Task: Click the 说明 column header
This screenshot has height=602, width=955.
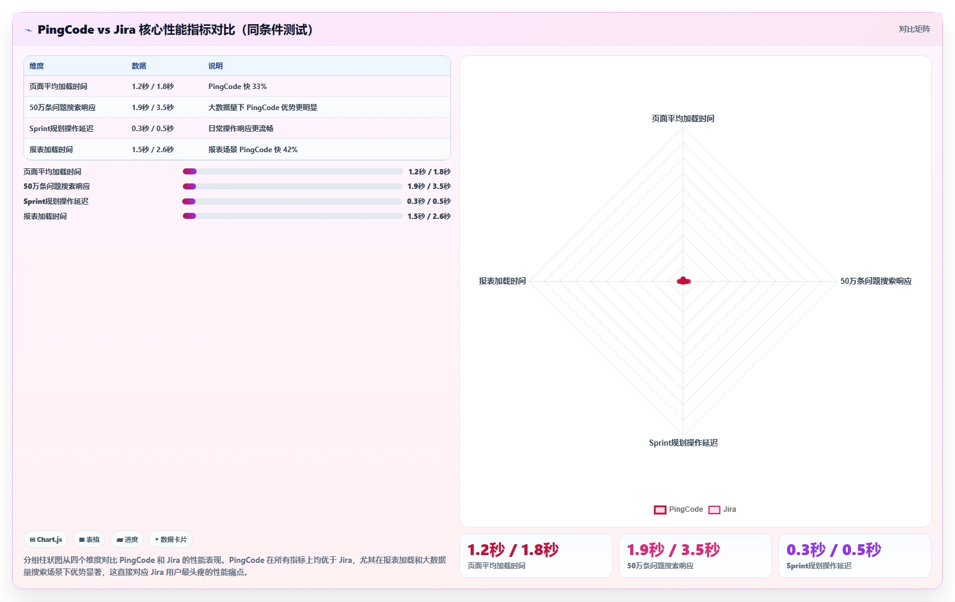Action: [215, 66]
